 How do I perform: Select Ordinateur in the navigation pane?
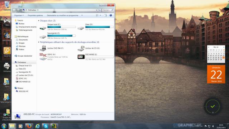[x=21, y=62]
